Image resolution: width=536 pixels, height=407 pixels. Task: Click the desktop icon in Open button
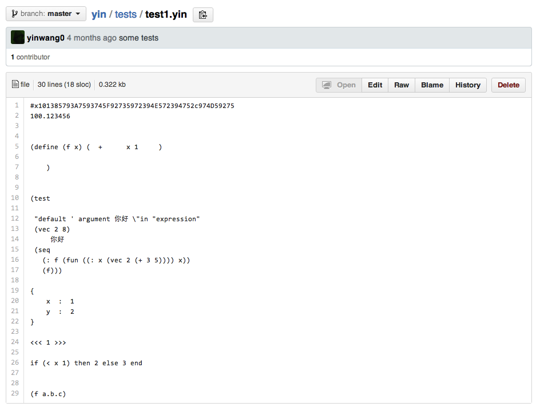(327, 85)
